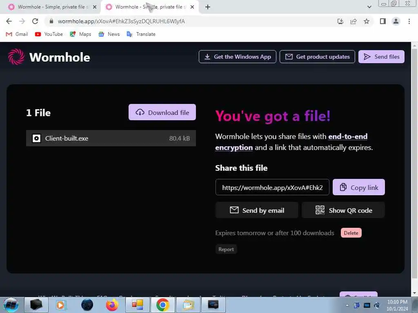Click the browser address bar URL
The width and height of the screenshot is (418, 313).
click(121, 21)
